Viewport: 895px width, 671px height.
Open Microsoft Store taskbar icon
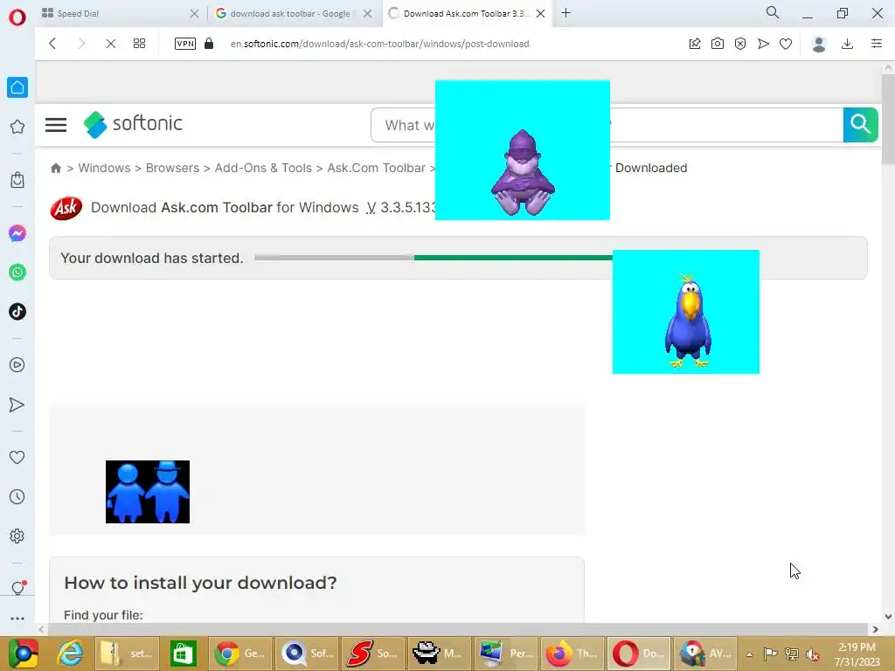(x=182, y=654)
